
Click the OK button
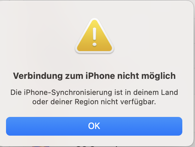point(94,126)
